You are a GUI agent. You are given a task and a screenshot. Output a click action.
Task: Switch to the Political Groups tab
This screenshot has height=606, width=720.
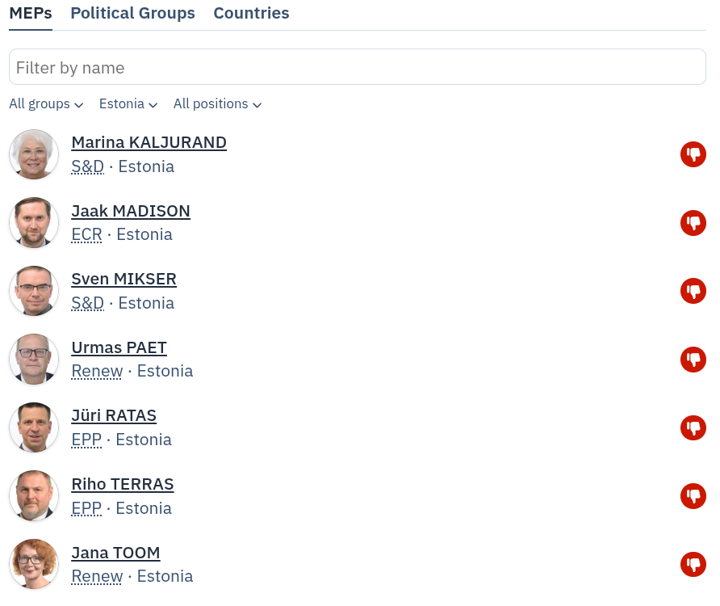click(x=132, y=14)
